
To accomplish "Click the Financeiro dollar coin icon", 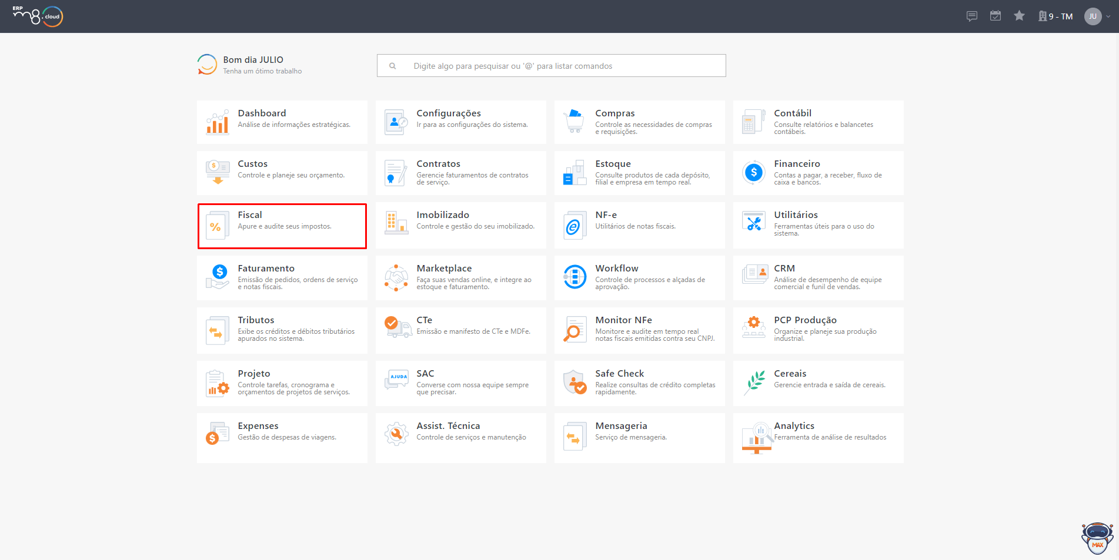I will coord(753,173).
